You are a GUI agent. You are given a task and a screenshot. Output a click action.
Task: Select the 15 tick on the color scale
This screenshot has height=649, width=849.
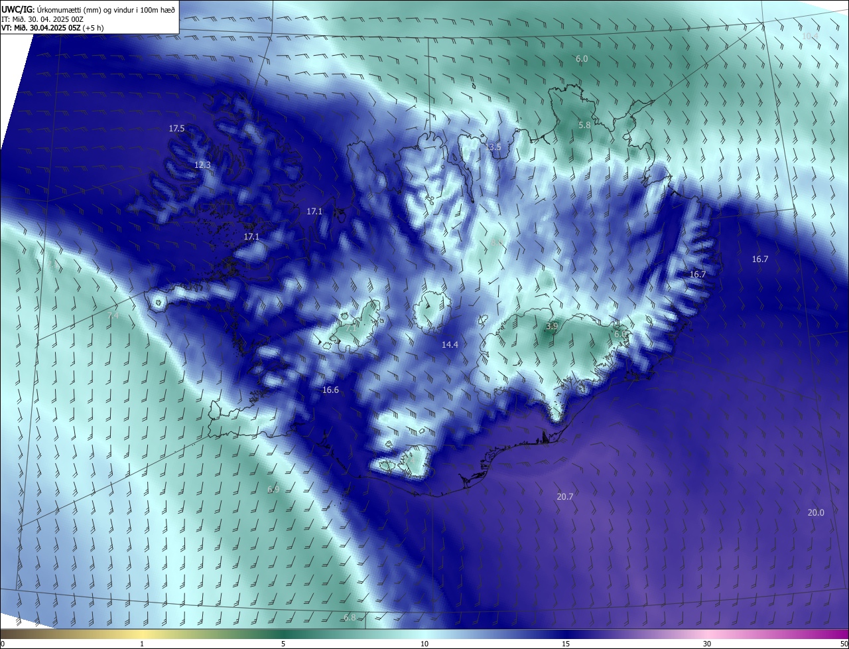(566, 644)
